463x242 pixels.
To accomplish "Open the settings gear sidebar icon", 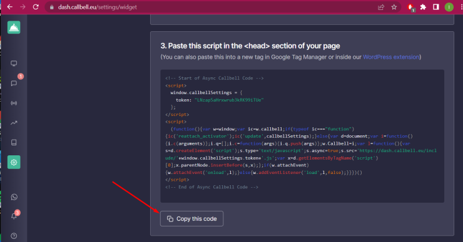I will click(14, 162).
